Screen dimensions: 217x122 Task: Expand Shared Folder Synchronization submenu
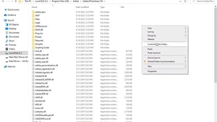click(x=165, y=61)
